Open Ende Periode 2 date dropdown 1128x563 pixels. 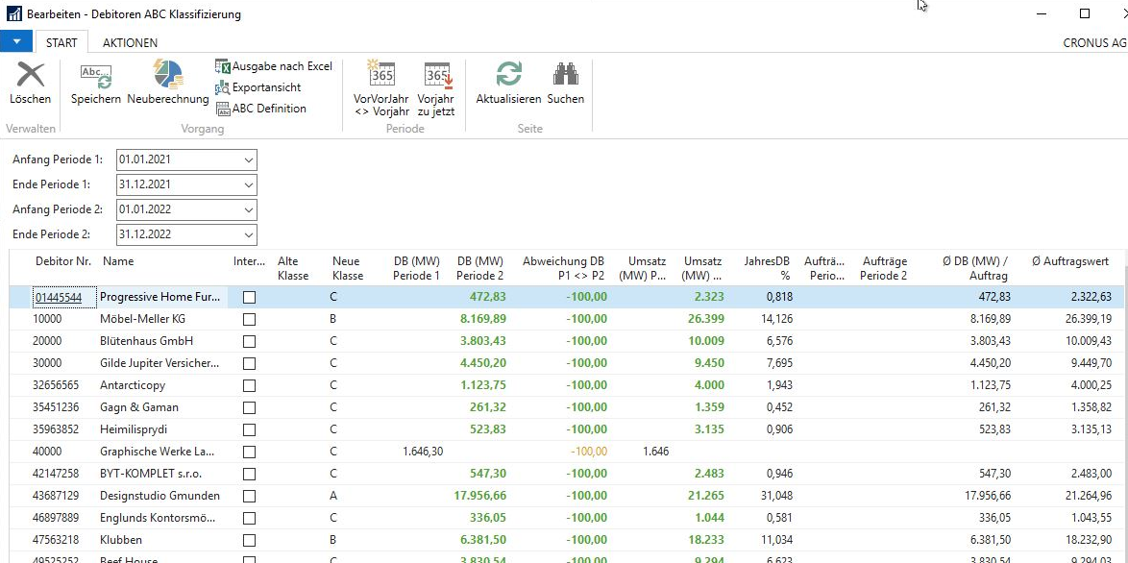[249, 234]
